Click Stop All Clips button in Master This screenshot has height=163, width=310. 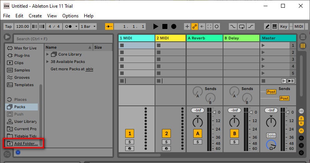pyautogui.click(x=263, y=81)
